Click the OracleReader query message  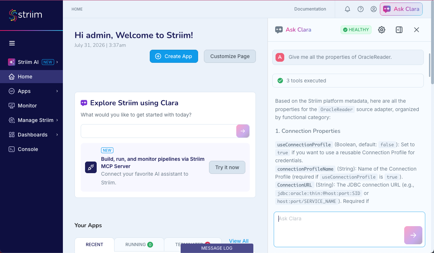coord(348,57)
